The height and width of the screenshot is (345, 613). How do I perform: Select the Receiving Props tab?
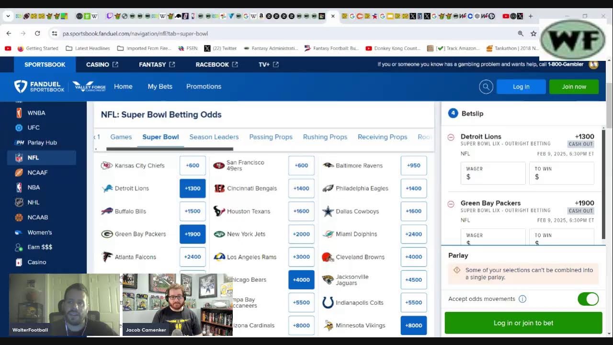point(383,137)
